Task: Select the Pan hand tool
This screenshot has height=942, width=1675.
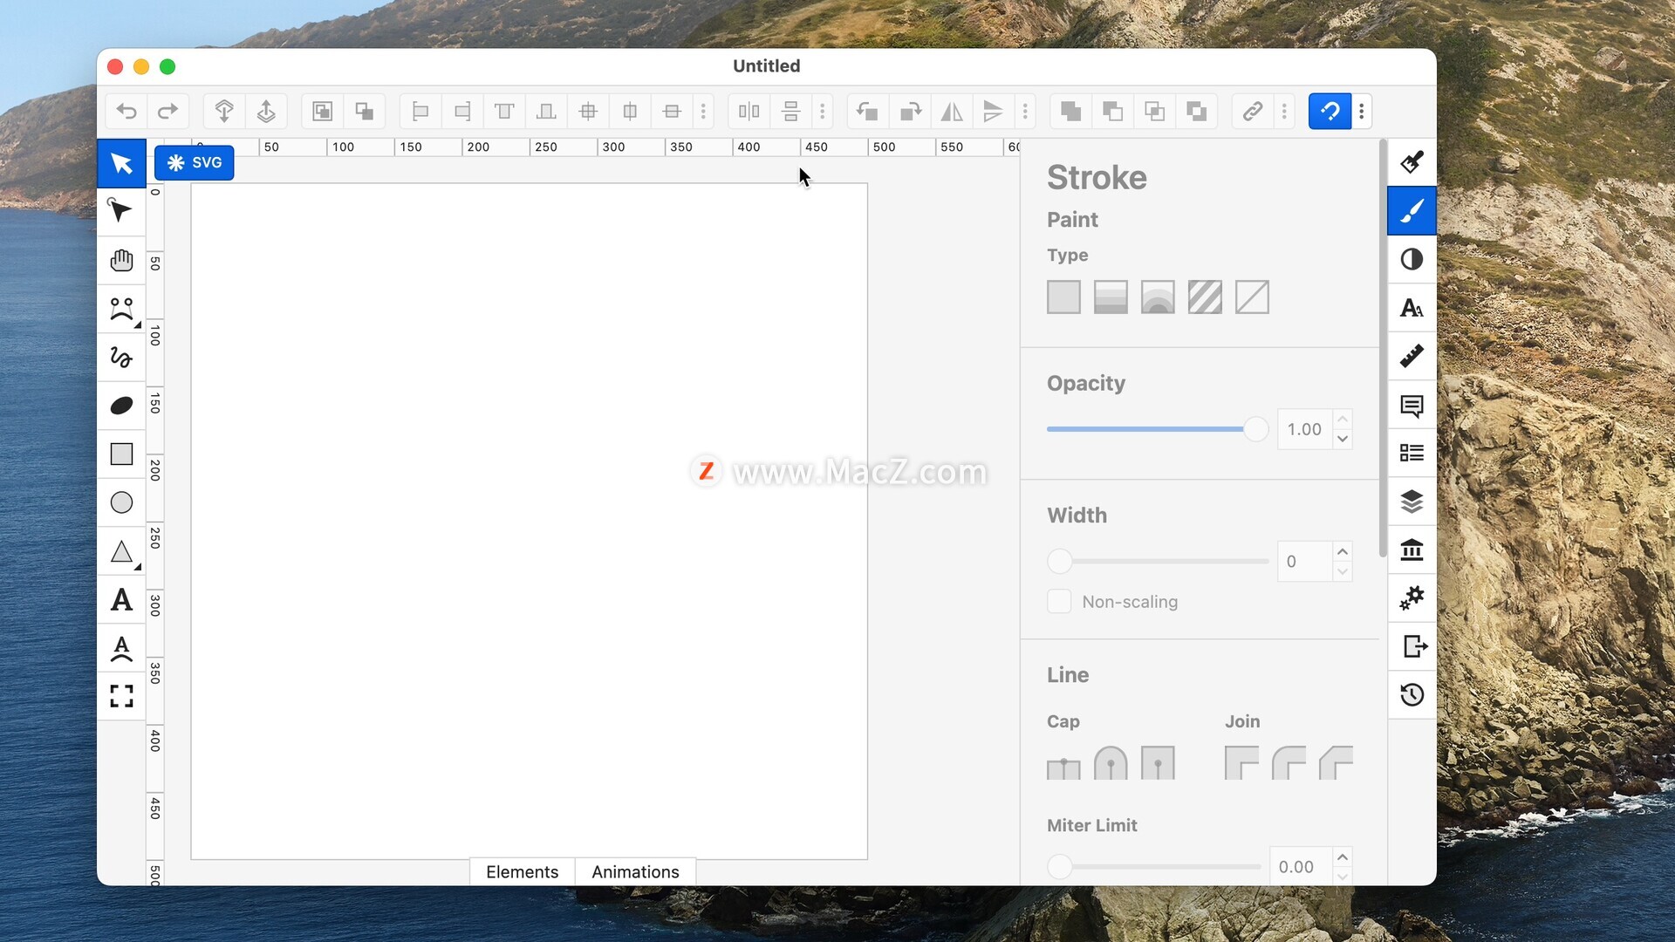Action: click(121, 260)
